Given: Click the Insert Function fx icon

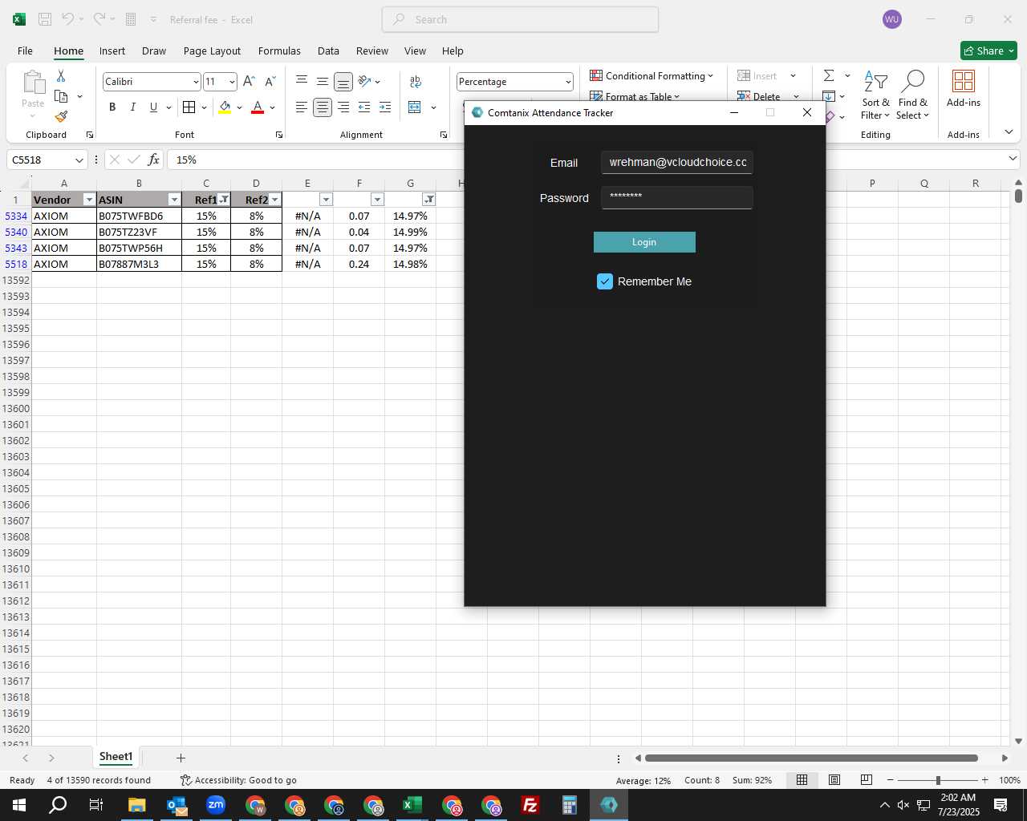Looking at the screenshot, I should [153, 160].
